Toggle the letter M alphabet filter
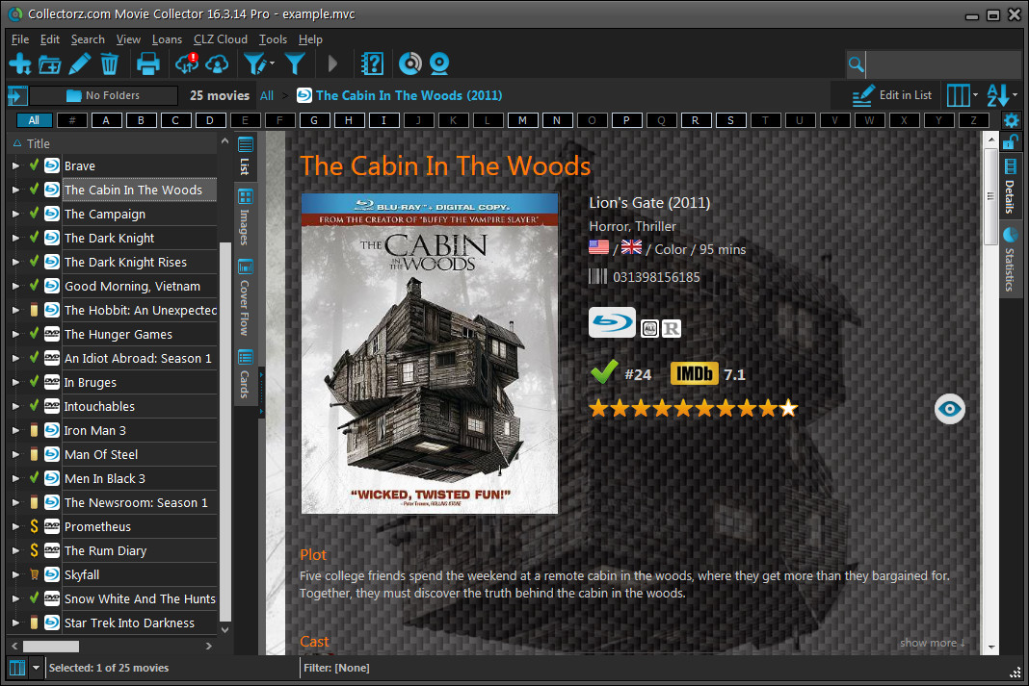 (x=521, y=120)
